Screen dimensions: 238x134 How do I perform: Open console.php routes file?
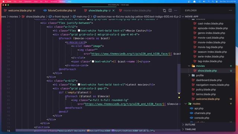[202, 118]
